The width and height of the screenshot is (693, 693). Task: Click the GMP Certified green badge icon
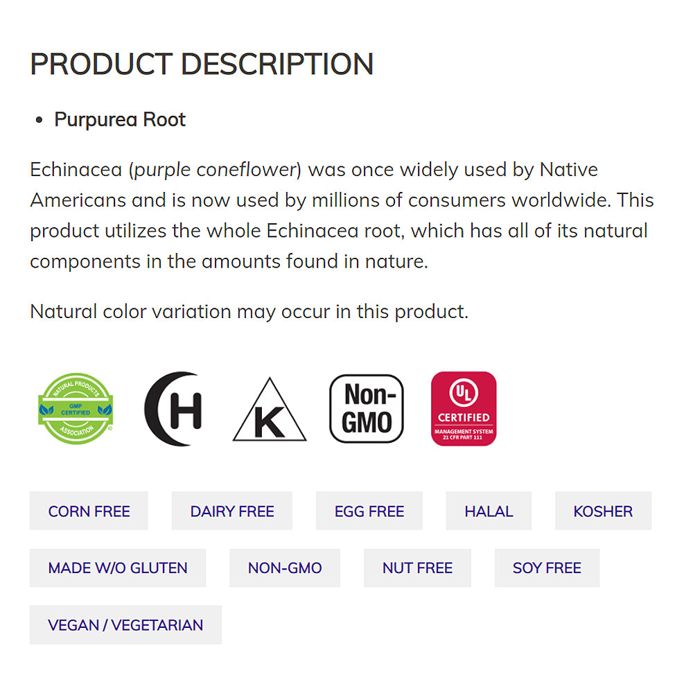point(76,408)
